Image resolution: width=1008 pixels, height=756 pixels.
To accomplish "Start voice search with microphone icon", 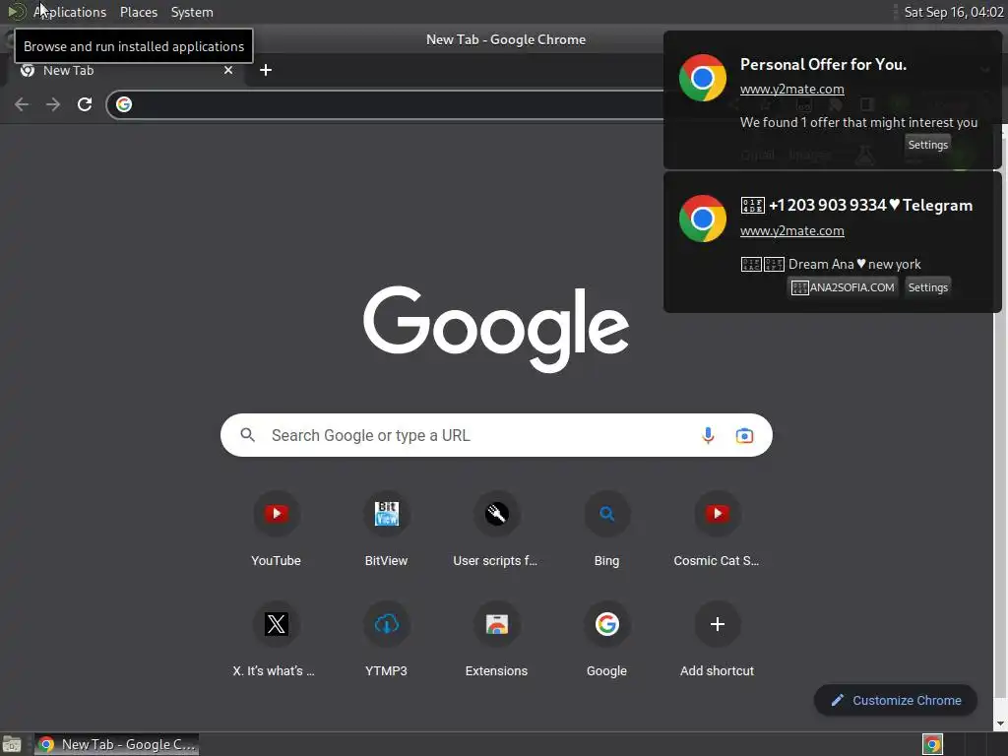I will 708,435.
